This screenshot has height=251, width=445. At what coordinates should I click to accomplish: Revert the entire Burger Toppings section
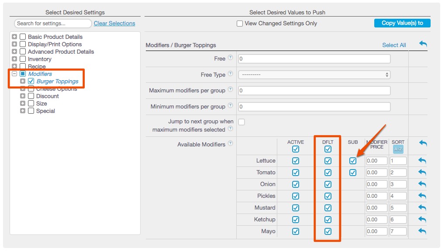(421, 44)
